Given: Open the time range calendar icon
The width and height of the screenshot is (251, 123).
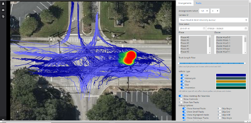Looking at the screenshot, I should click(x=246, y=29).
